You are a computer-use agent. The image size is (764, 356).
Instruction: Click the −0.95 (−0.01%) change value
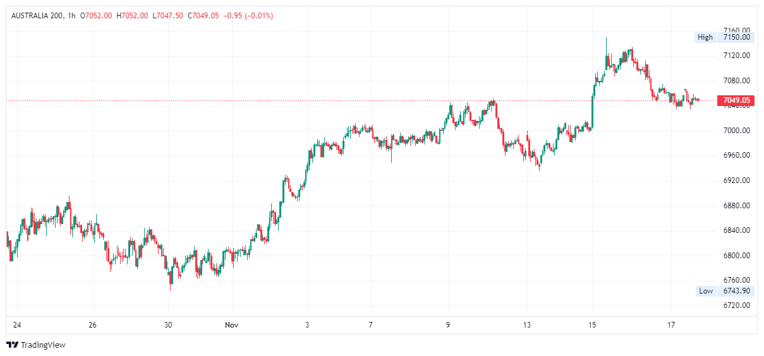click(x=248, y=15)
